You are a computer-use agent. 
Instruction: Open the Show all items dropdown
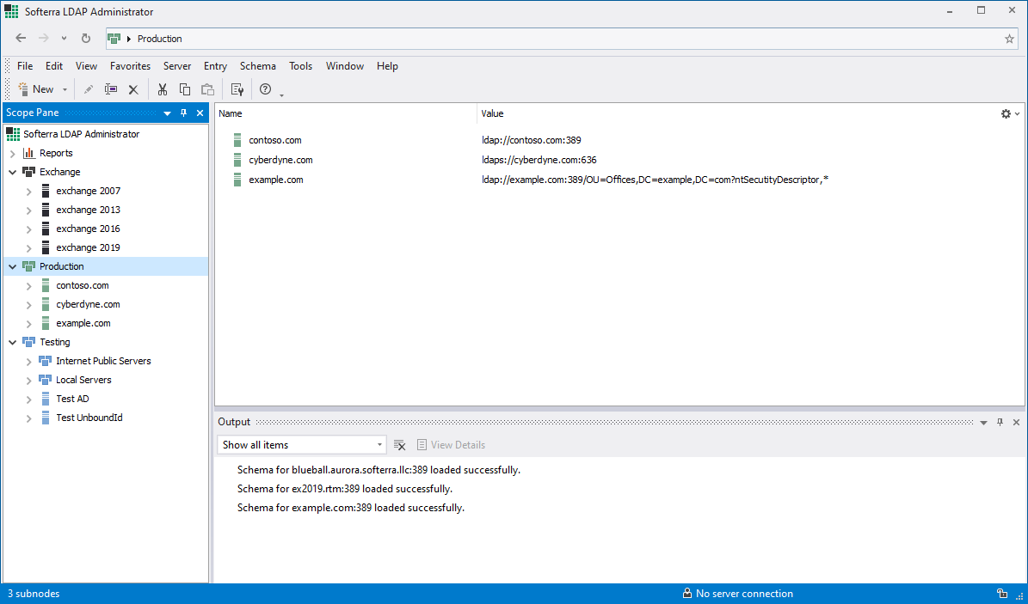[x=379, y=444]
